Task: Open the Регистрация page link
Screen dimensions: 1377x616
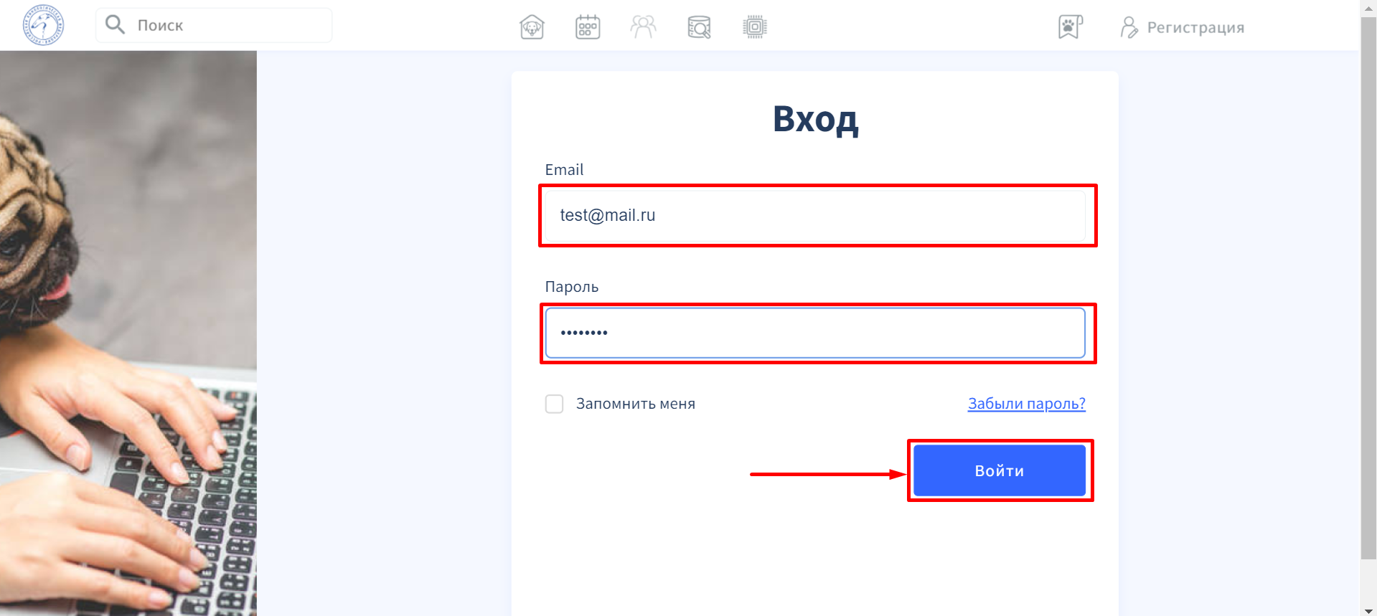Action: pyautogui.click(x=1195, y=27)
